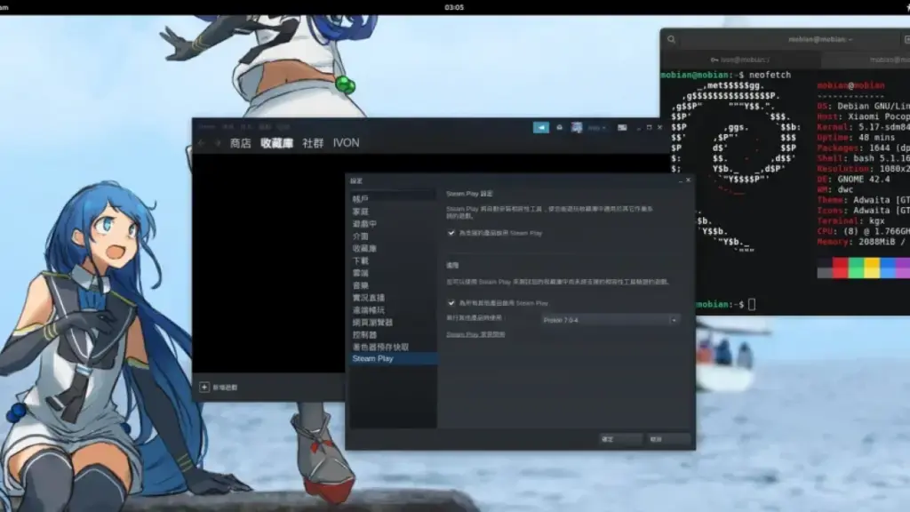Image resolution: width=910 pixels, height=512 pixels.
Task: Click the red color block in neofetch output
Action: pyautogui.click(x=840, y=268)
